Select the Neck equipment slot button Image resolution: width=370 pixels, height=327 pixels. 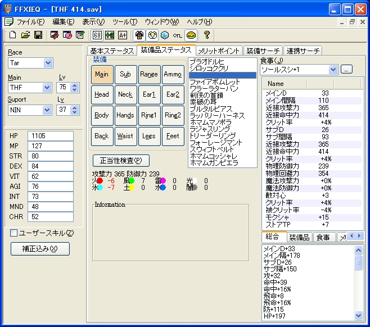125,95
